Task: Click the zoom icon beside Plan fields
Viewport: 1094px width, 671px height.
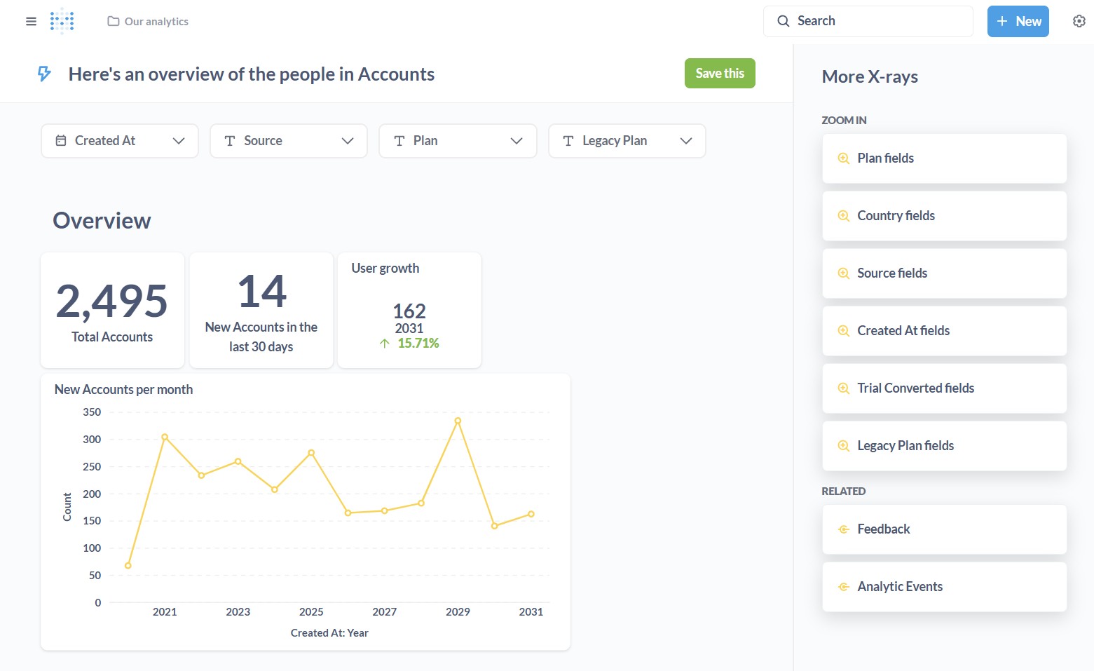Action: [843, 158]
